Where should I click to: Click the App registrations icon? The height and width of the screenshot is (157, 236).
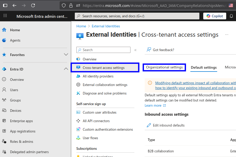(4, 131)
